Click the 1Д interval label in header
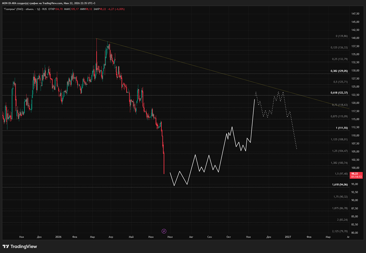This screenshot has width=366, height=253. pyautogui.click(x=38, y=9)
